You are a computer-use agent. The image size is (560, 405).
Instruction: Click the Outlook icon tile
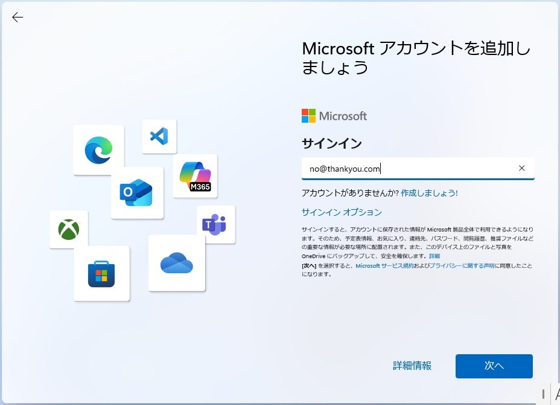tap(137, 193)
